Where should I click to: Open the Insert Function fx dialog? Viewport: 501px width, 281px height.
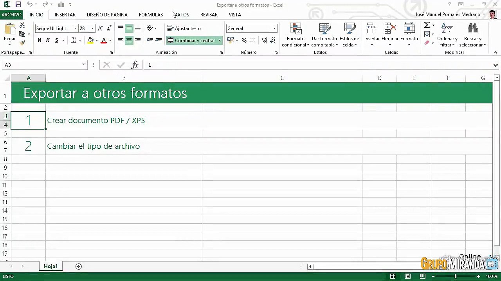135,65
